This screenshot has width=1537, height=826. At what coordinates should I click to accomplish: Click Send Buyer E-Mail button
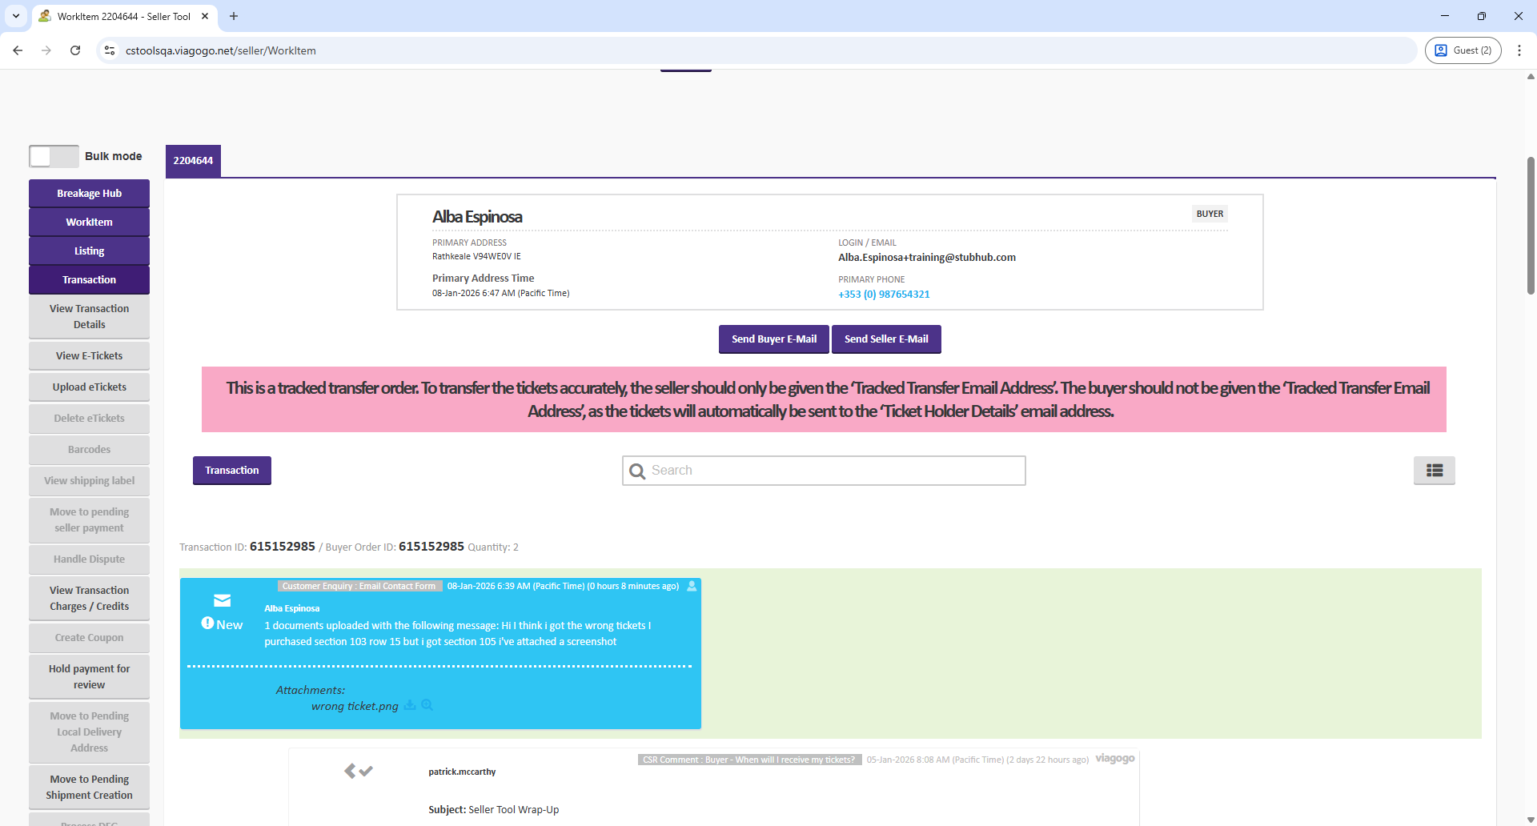(774, 339)
